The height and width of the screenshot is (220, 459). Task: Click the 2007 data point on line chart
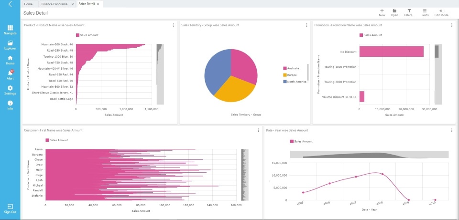click(x=356, y=177)
